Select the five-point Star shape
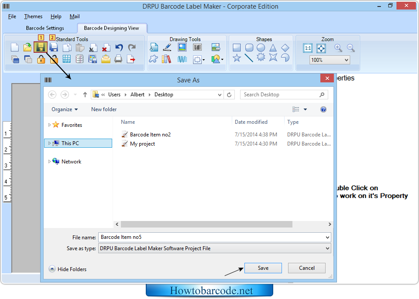Viewport: 419px width, 299px height. click(x=237, y=58)
